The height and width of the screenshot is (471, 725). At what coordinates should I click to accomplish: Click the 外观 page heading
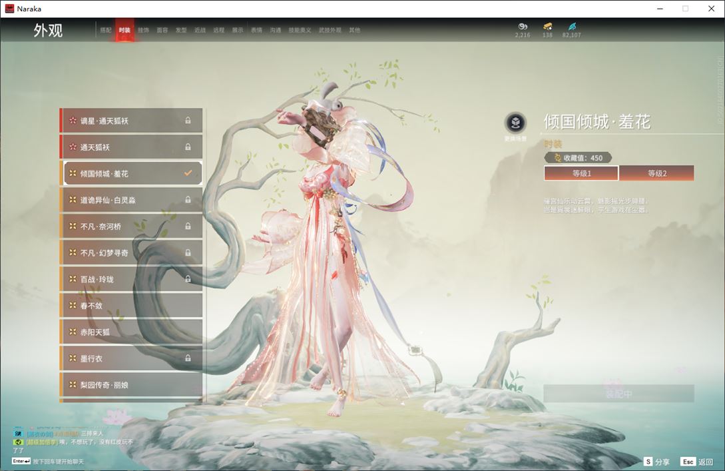tap(48, 30)
